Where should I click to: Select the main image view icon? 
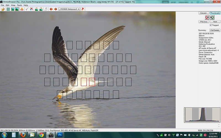tap(17, 9)
